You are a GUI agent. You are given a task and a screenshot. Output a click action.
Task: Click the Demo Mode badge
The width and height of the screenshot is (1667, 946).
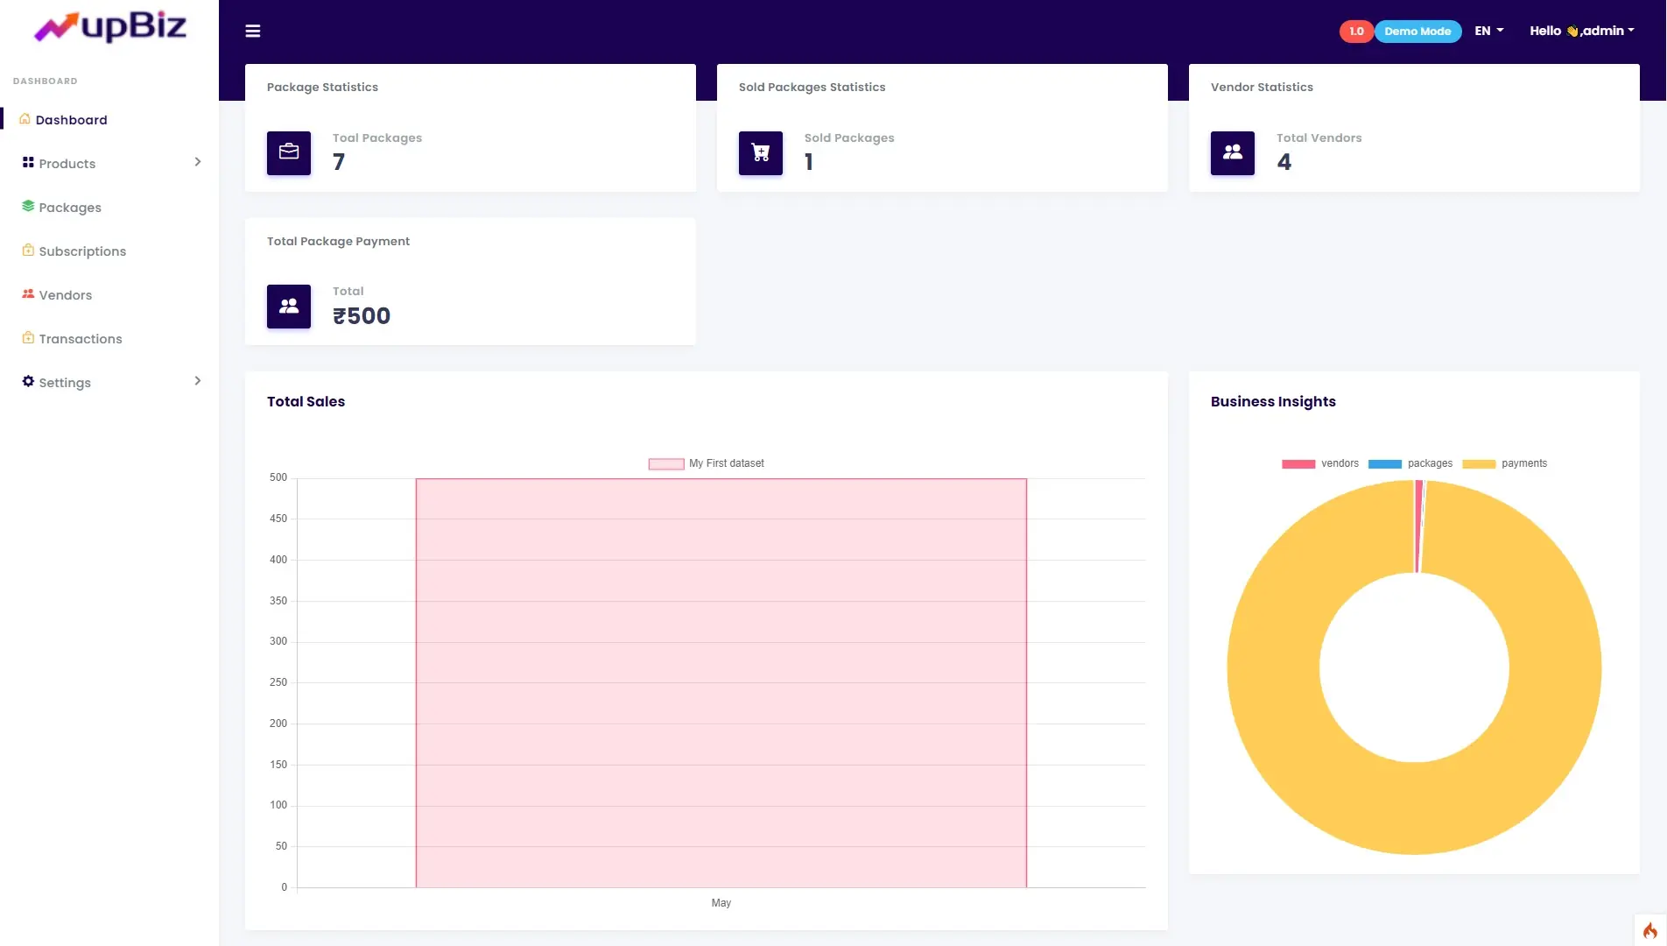(1417, 32)
